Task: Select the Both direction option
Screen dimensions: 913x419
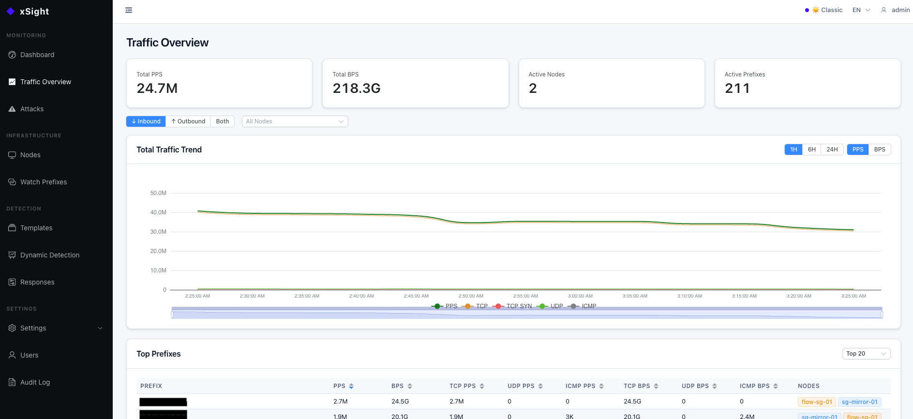Action: tap(223, 121)
